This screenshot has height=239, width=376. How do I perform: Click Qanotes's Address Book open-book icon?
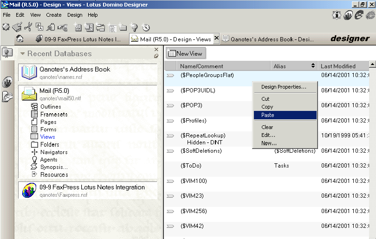tap(29, 72)
